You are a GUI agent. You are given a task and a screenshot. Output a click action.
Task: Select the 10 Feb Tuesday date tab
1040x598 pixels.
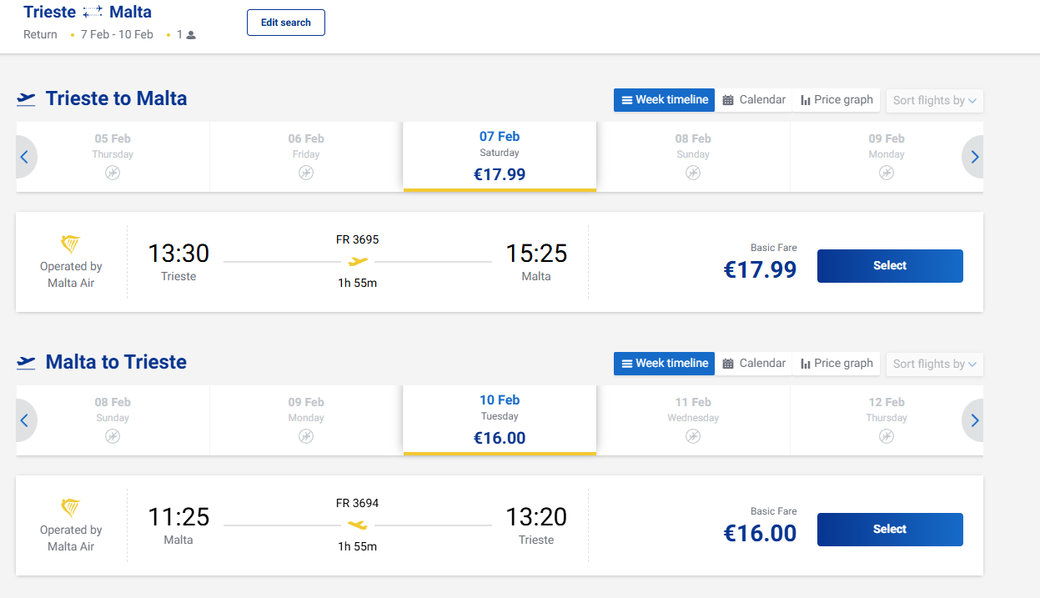(500, 420)
